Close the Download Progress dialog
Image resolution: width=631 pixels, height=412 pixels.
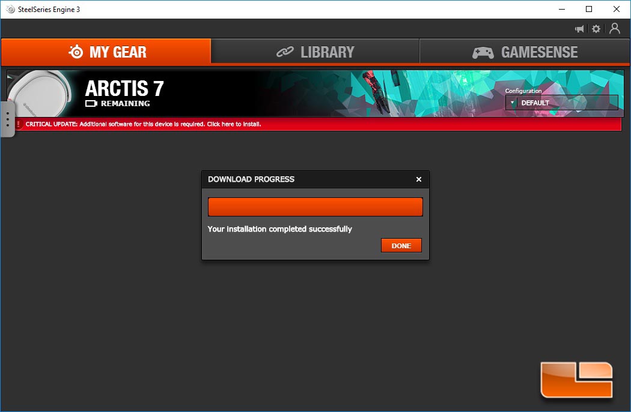coord(418,179)
